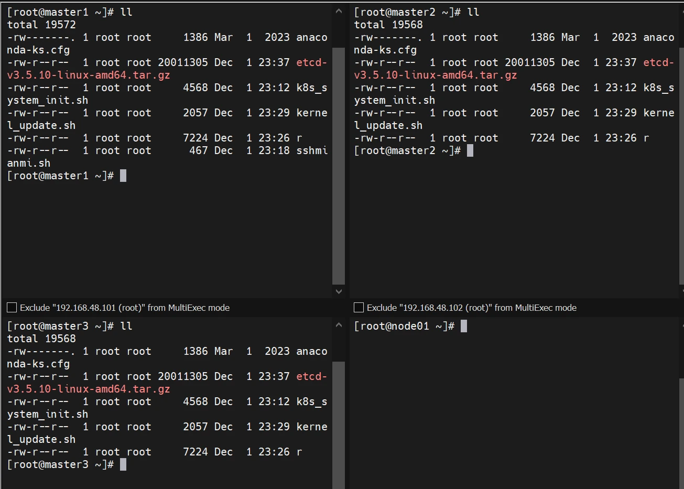Click the scroll-up arrow in master3 terminal
This screenshot has height=489, width=684.
coord(339,325)
